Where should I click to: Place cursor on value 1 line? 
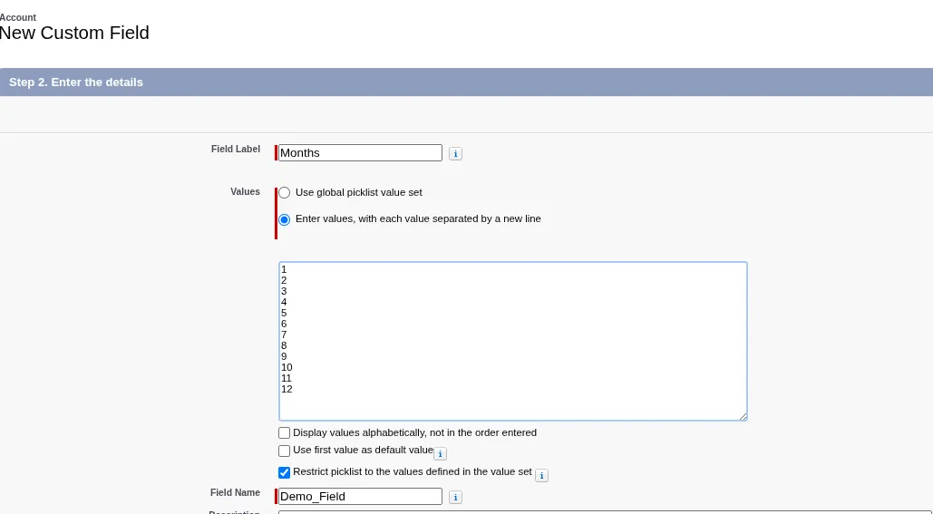click(x=284, y=269)
